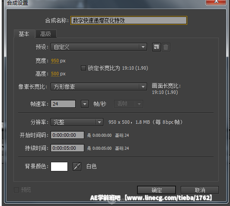This screenshot has height=206, width=230.
Task: Confirm with the 确定 button
Action: [157, 190]
